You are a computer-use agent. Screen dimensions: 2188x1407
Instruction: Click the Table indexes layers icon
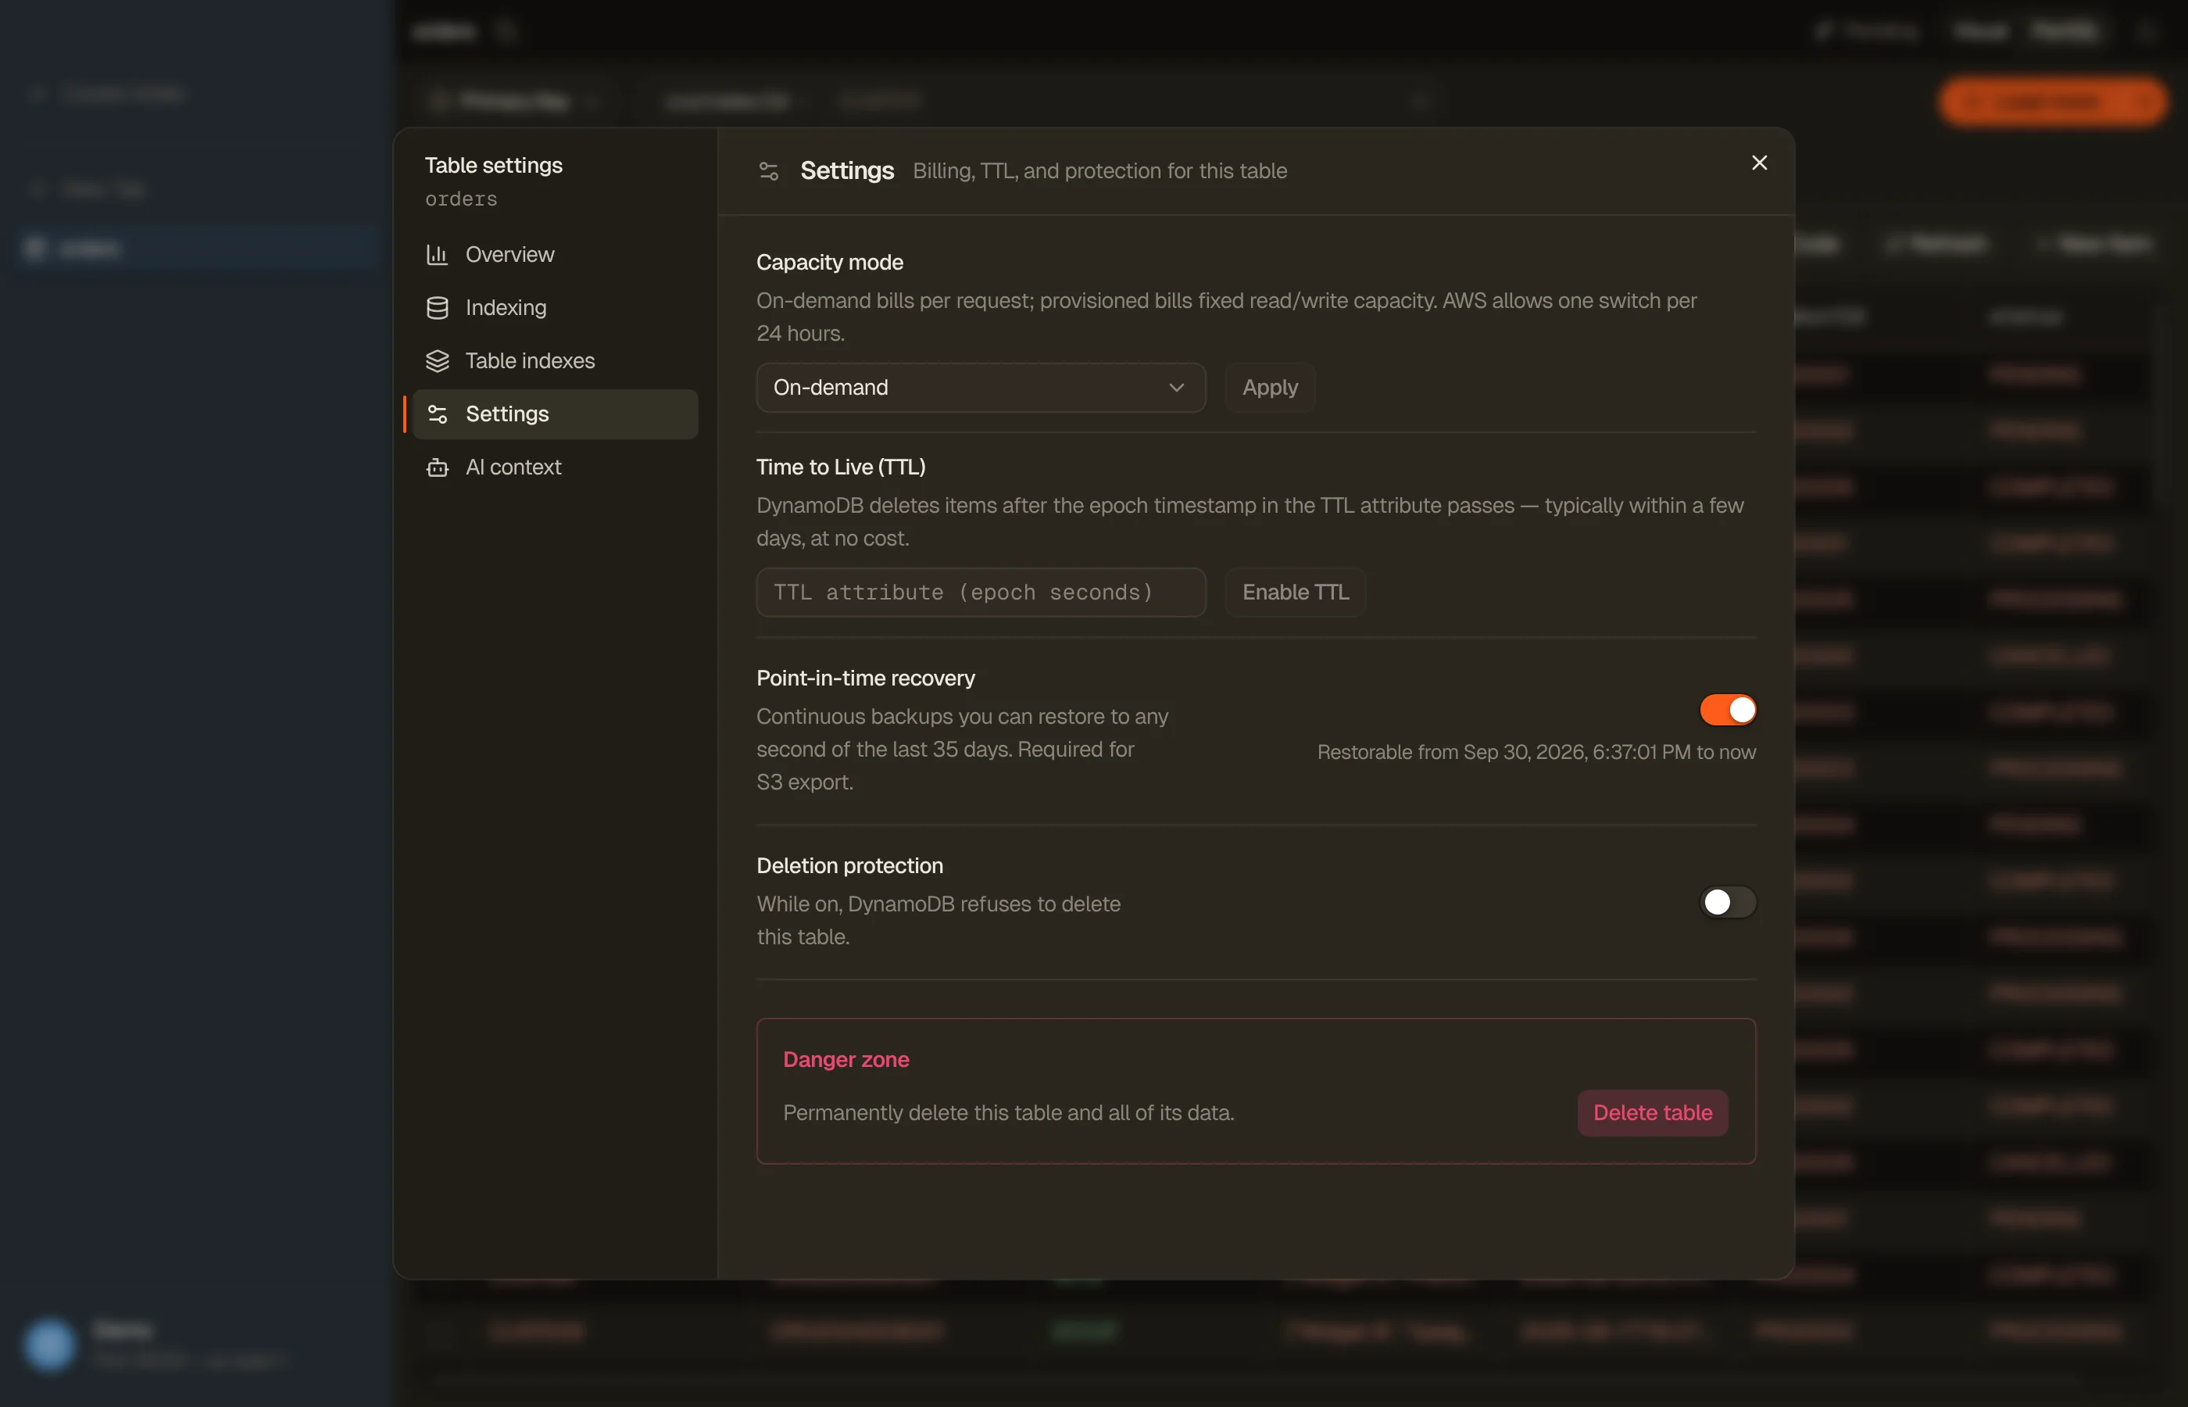pos(438,360)
